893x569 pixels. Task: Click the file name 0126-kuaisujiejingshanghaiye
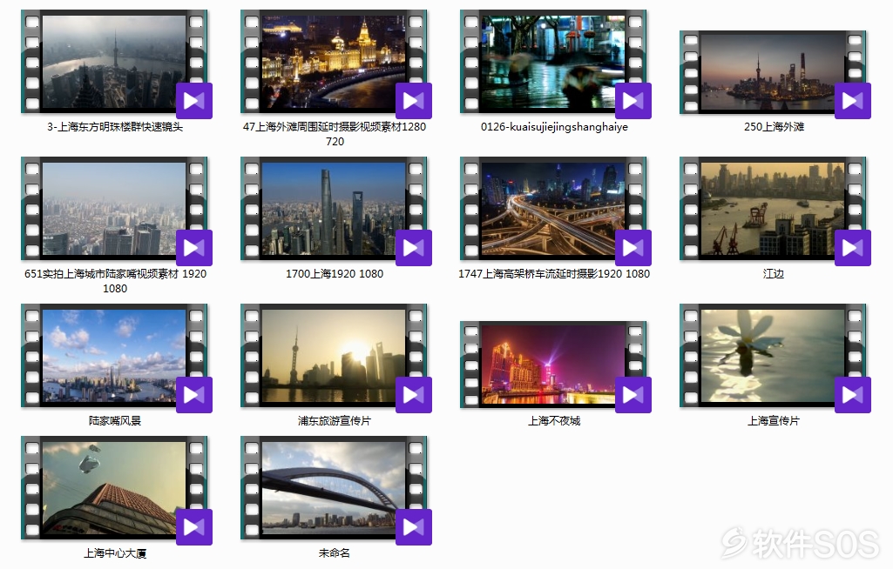point(554,127)
